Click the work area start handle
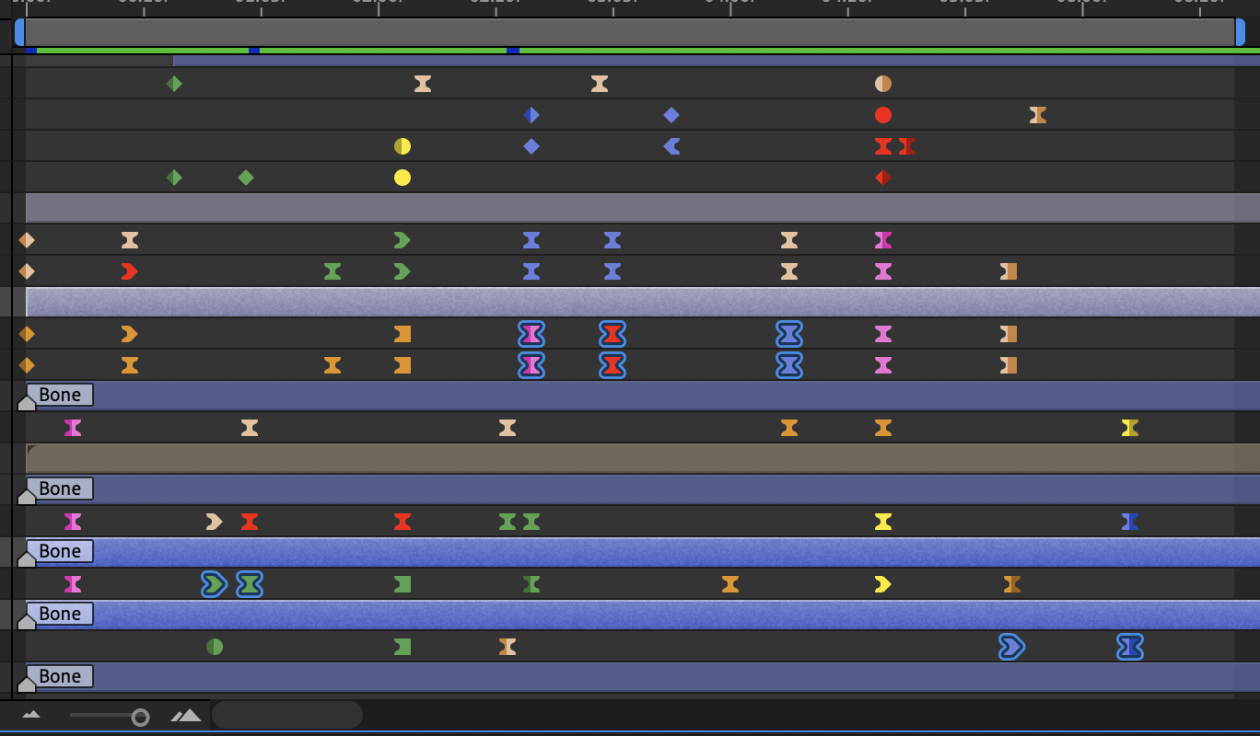Viewport: 1260px width, 736px height. tap(19, 32)
